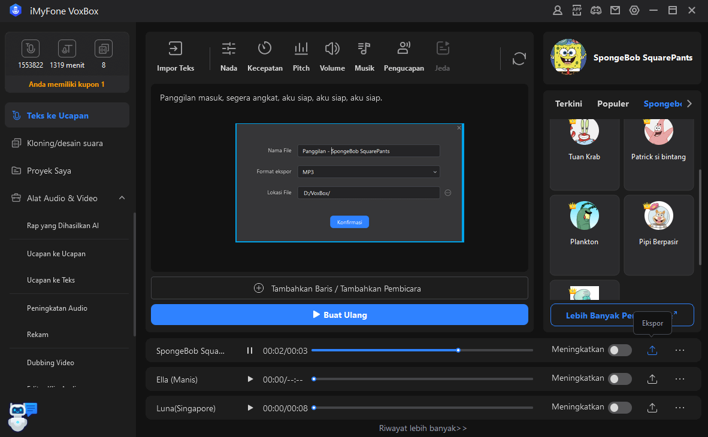Open the chatbot assistant icon
Viewport: 708px width, 437px height.
[x=23, y=416]
